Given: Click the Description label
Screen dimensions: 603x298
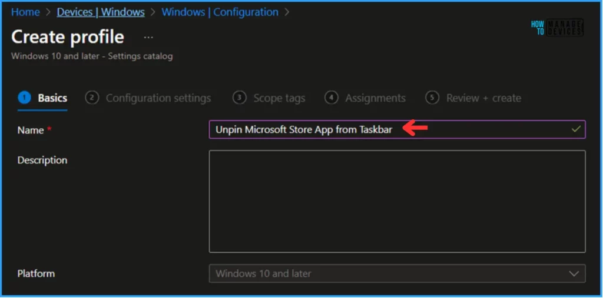Looking at the screenshot, I should click(x=42, y=160).
